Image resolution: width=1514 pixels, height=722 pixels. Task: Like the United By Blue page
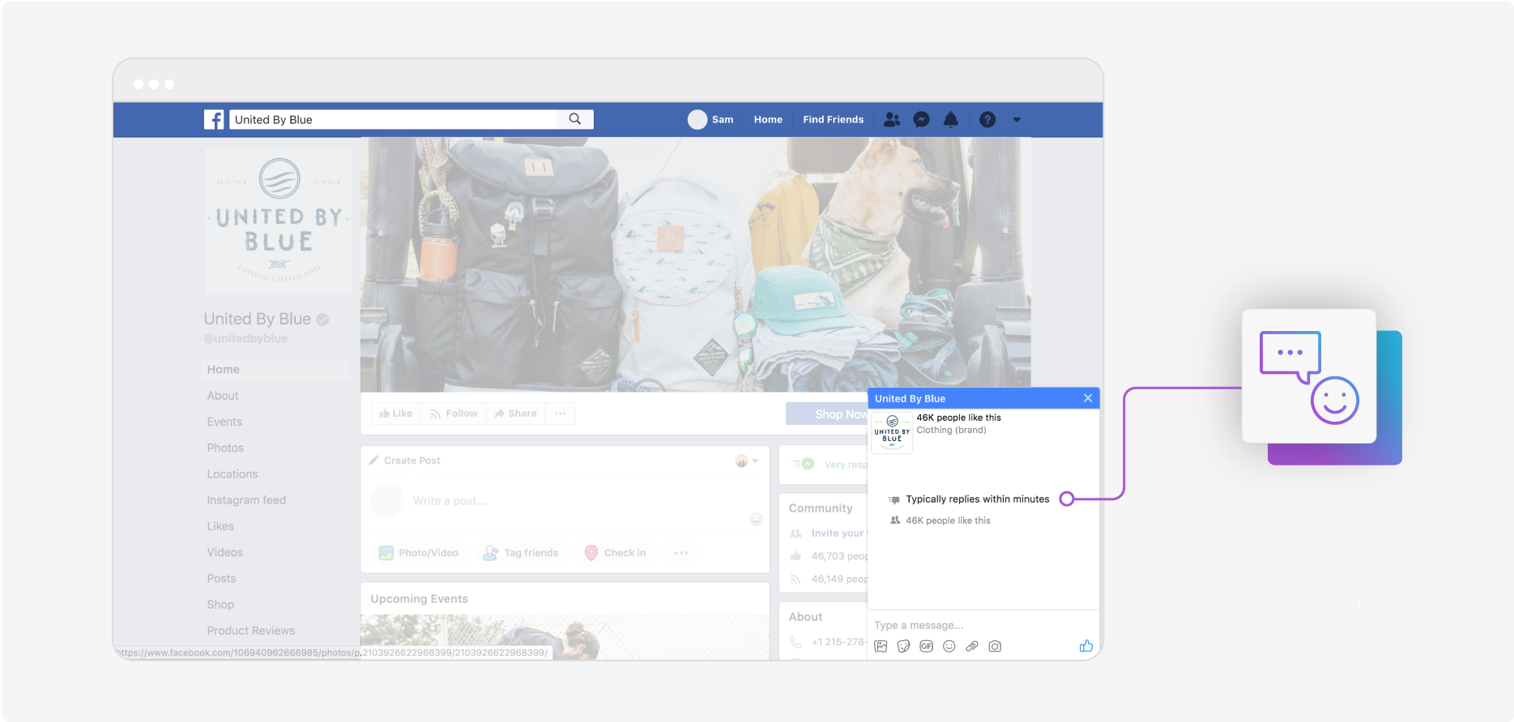(396, 414)
